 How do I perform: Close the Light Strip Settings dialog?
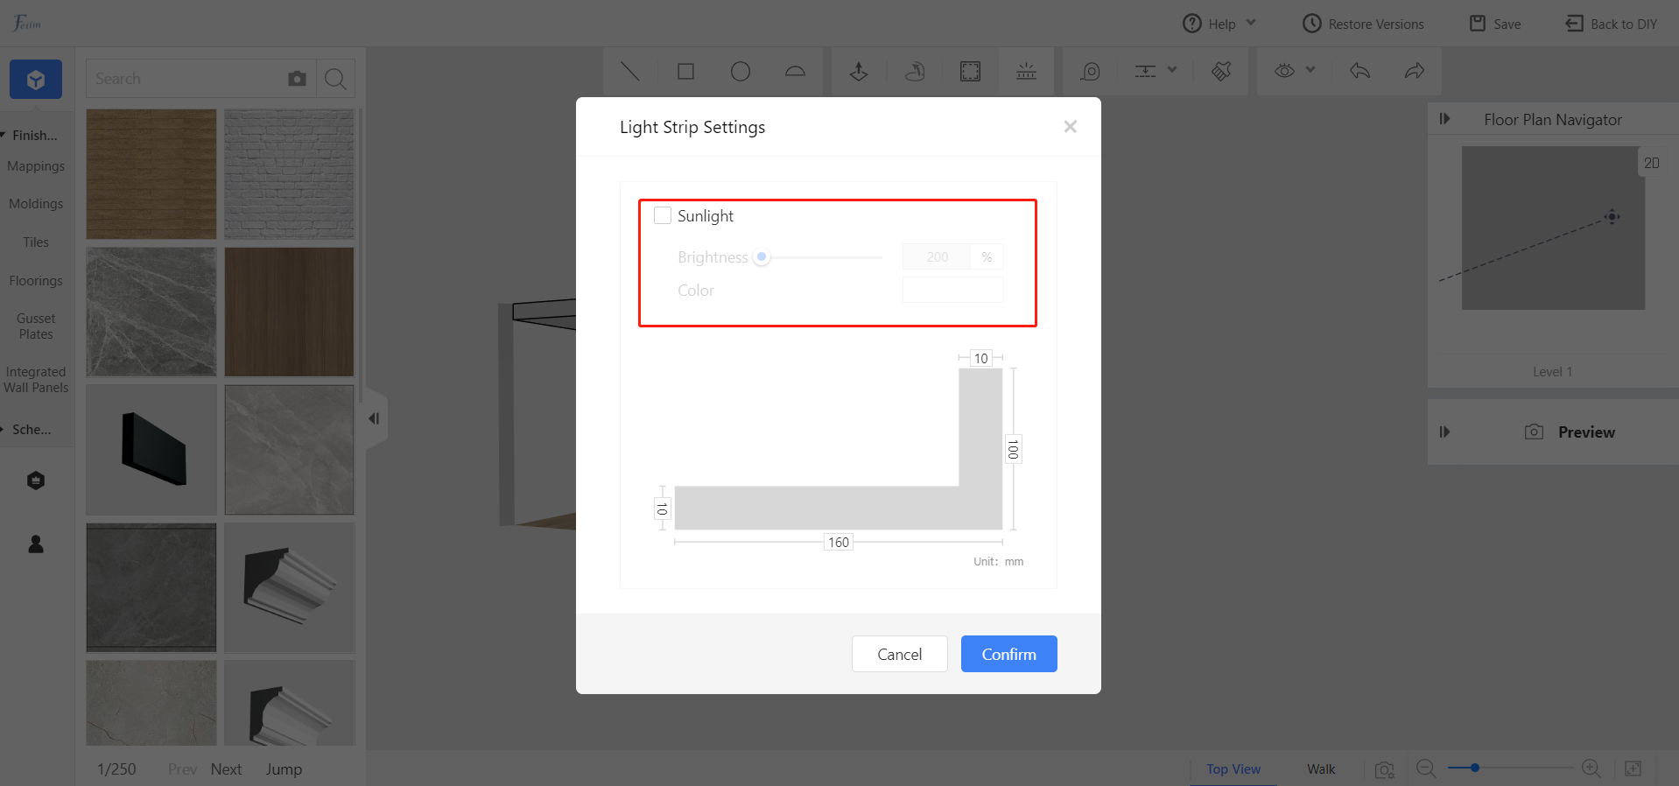(1070, 127)
